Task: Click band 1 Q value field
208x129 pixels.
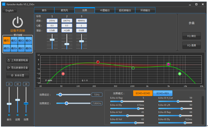Action: pyautogui.click(x=52, y=26)
